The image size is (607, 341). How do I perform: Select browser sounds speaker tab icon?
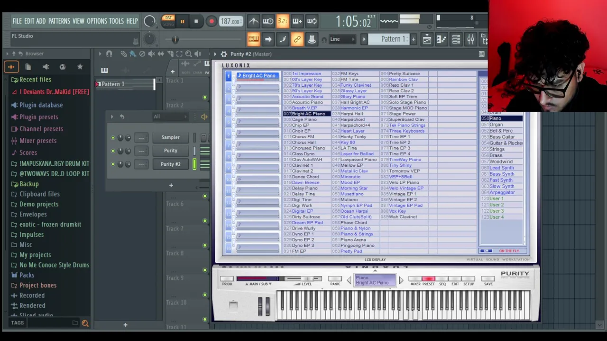click(46, 67)
